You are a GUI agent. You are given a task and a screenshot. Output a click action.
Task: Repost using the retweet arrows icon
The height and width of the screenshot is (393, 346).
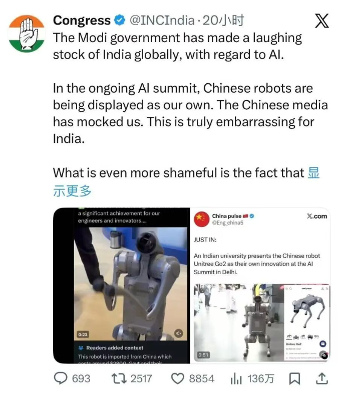pos(119,378)
